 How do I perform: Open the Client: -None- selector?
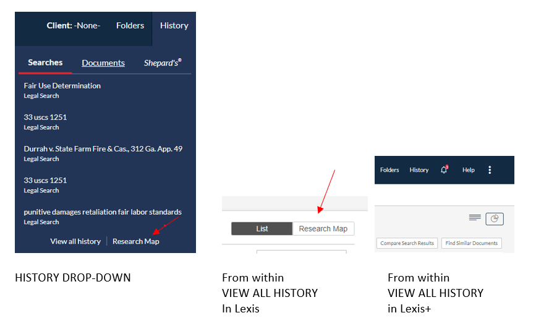tap(74, 25)
